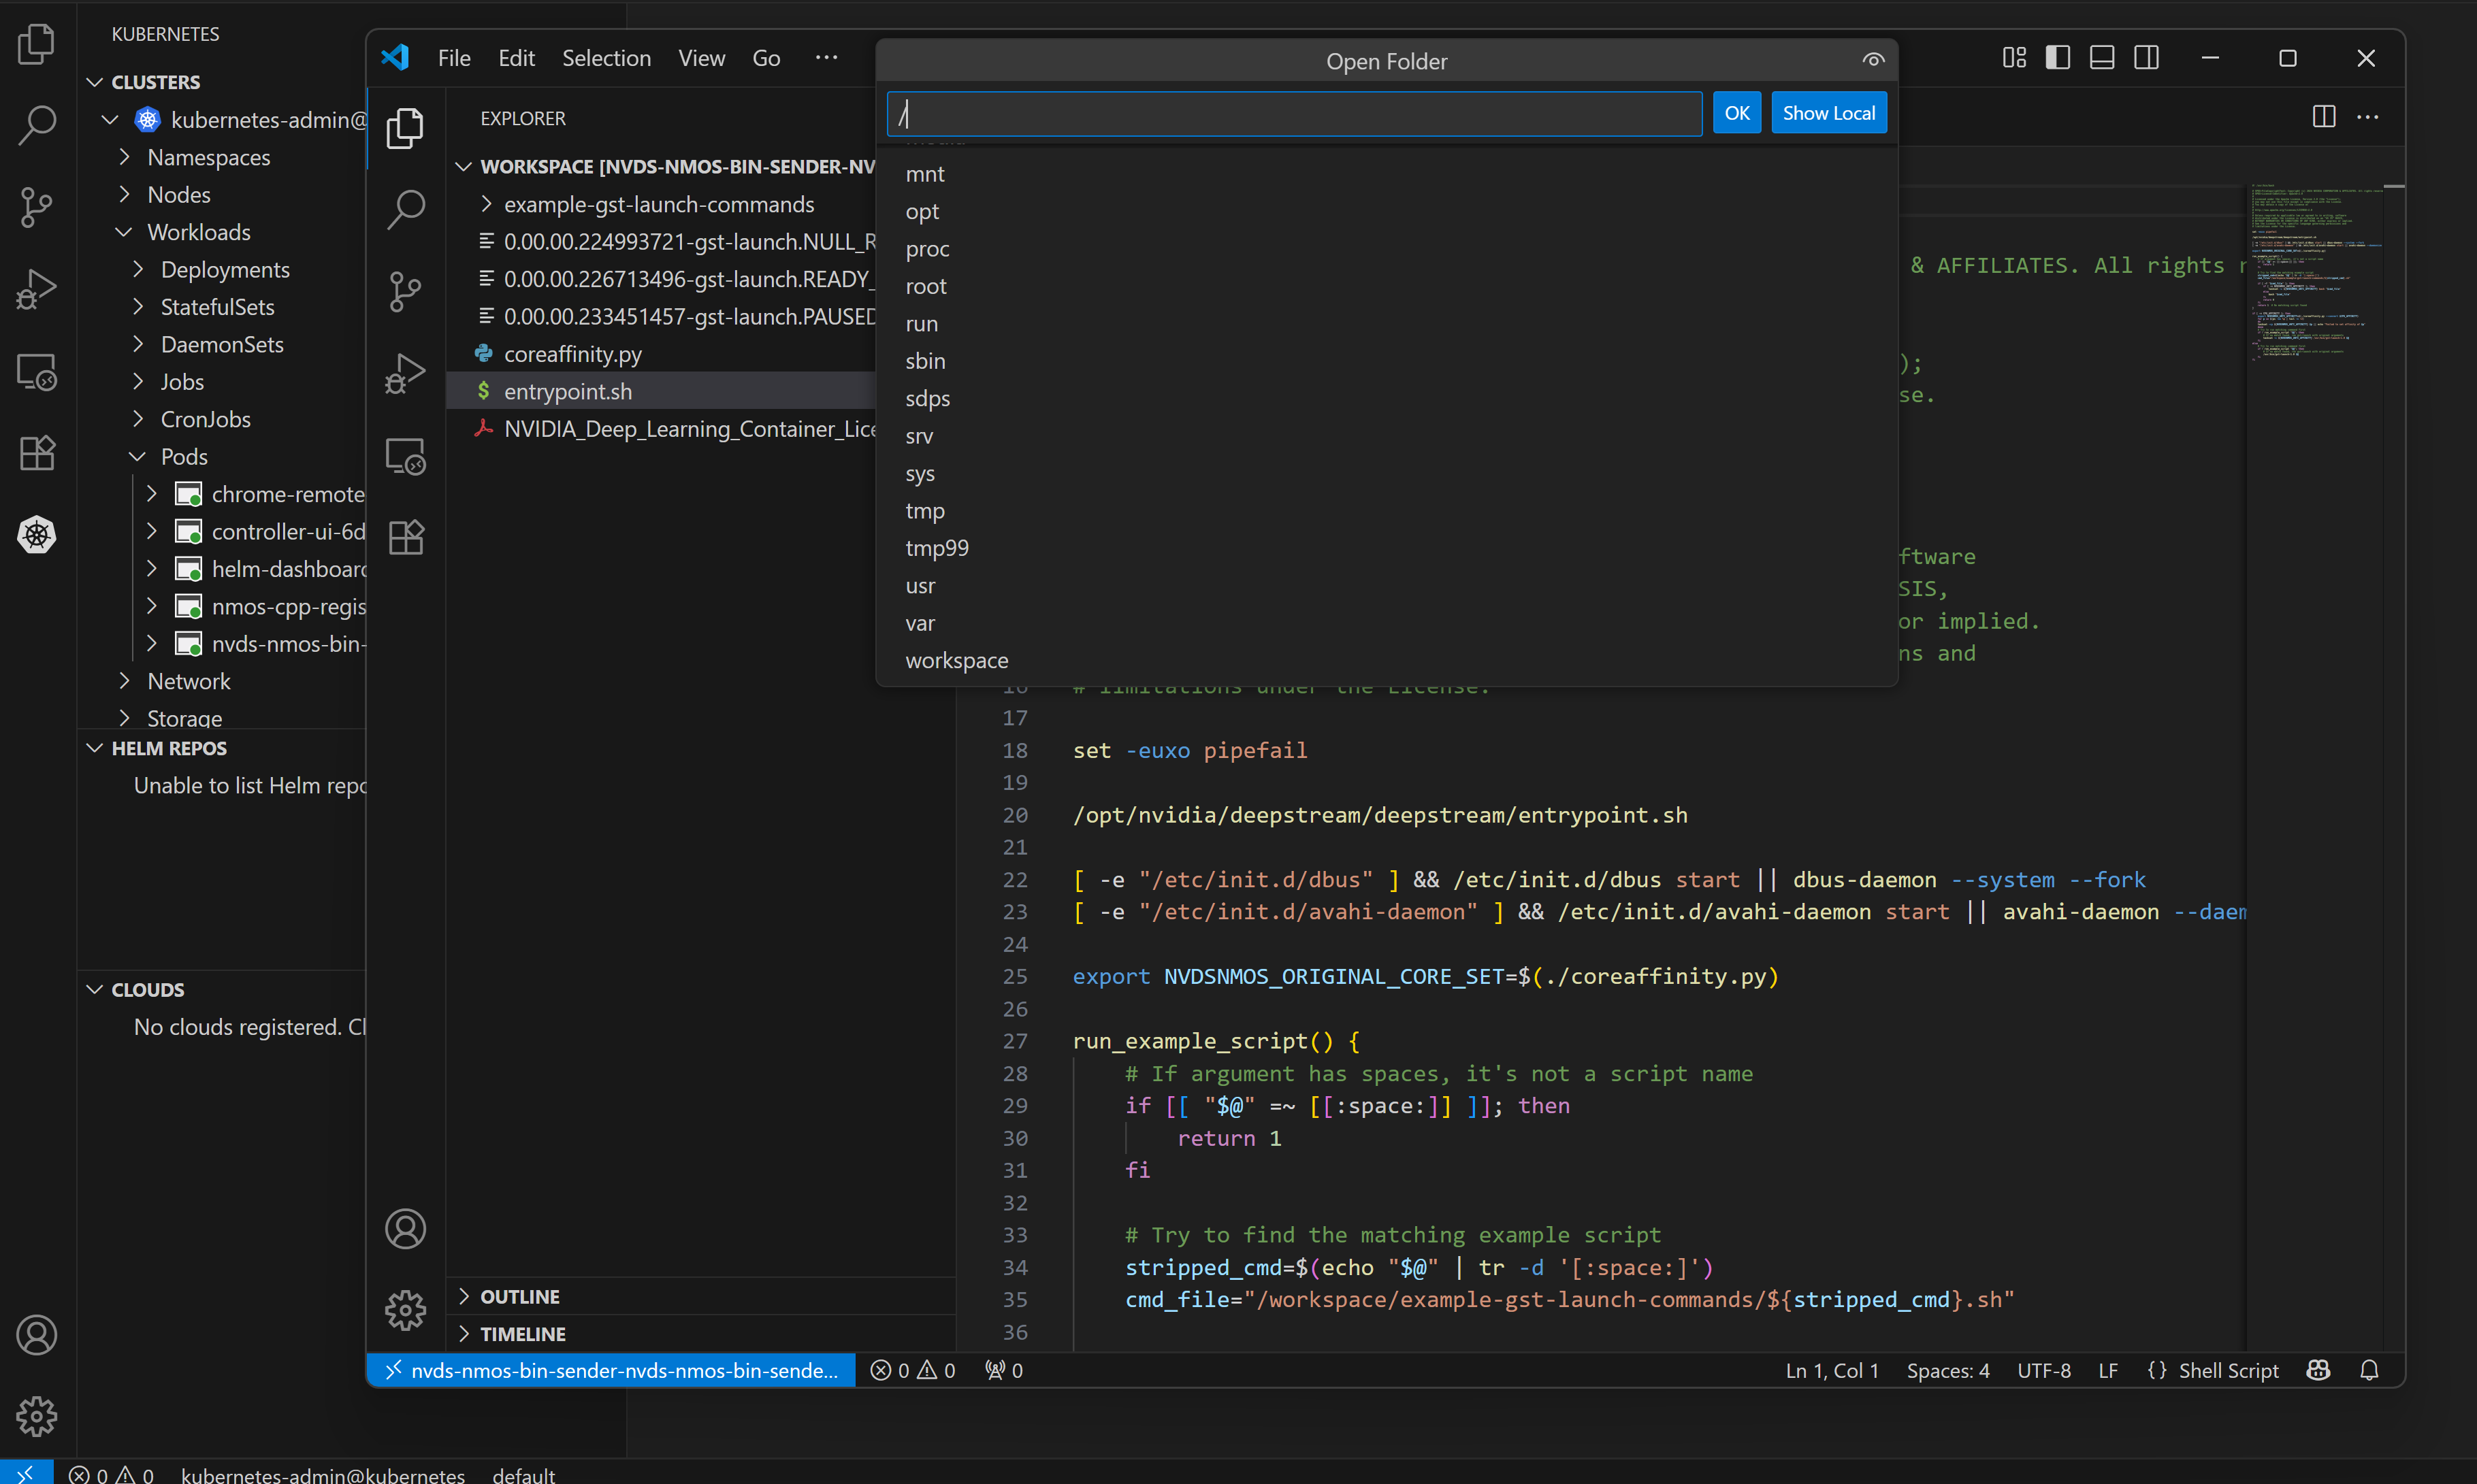
Task: Collapse the Pods tree node
Action: pyautogui.click(x=137, y=457)
